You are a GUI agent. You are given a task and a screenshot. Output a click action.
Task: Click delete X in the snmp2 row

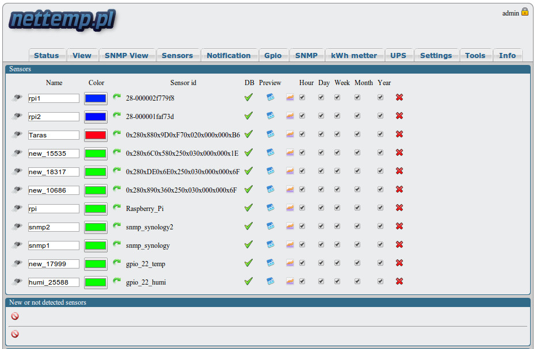click(x=399, y=226)
